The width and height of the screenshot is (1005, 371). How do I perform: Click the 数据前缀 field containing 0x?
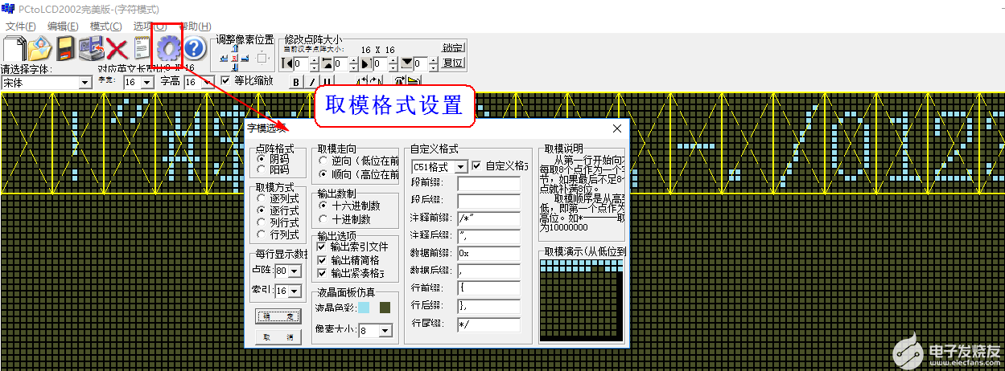488,252
